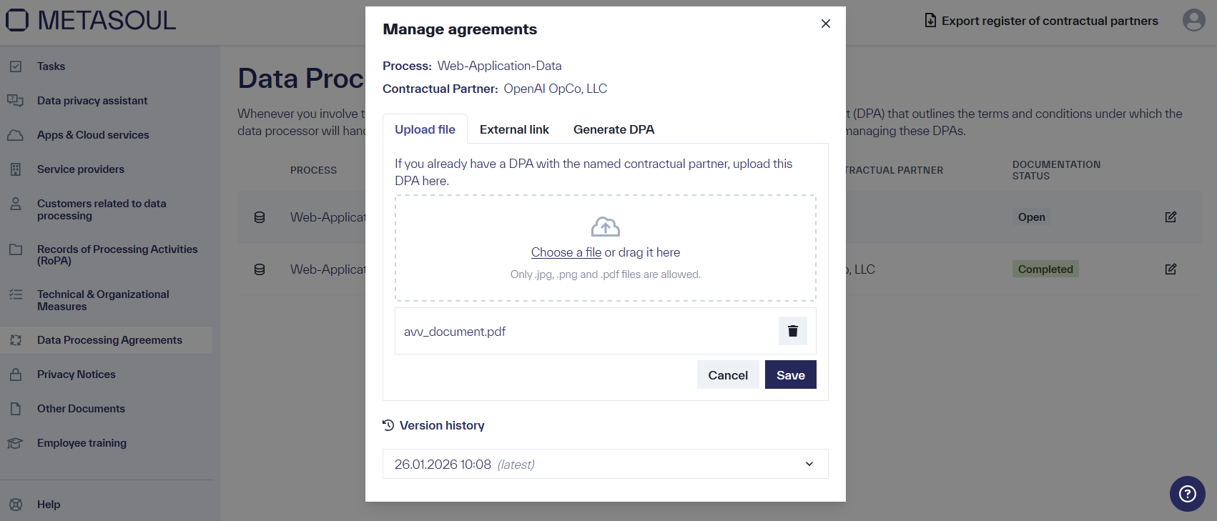This screenshot has width=1217, height=521.
Task: Open the Generate DPA tab
Action: click(x=614, y=129)
